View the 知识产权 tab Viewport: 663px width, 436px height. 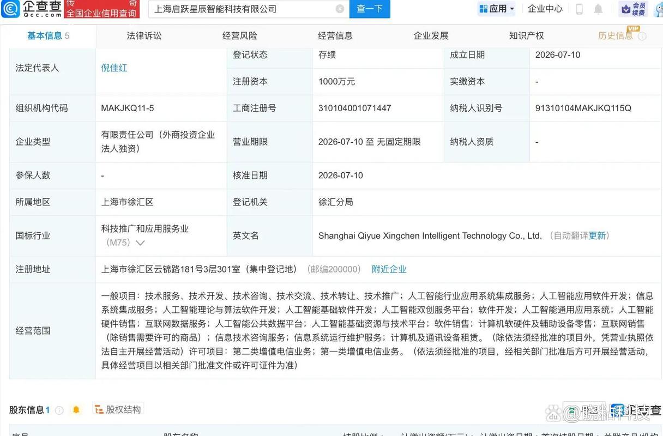click(526, 36)
